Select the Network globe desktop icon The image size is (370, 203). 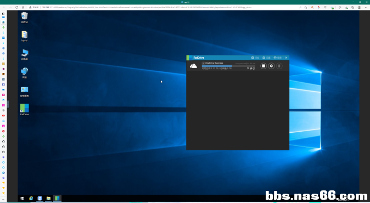pyautogui.click(x=25, y=73)
